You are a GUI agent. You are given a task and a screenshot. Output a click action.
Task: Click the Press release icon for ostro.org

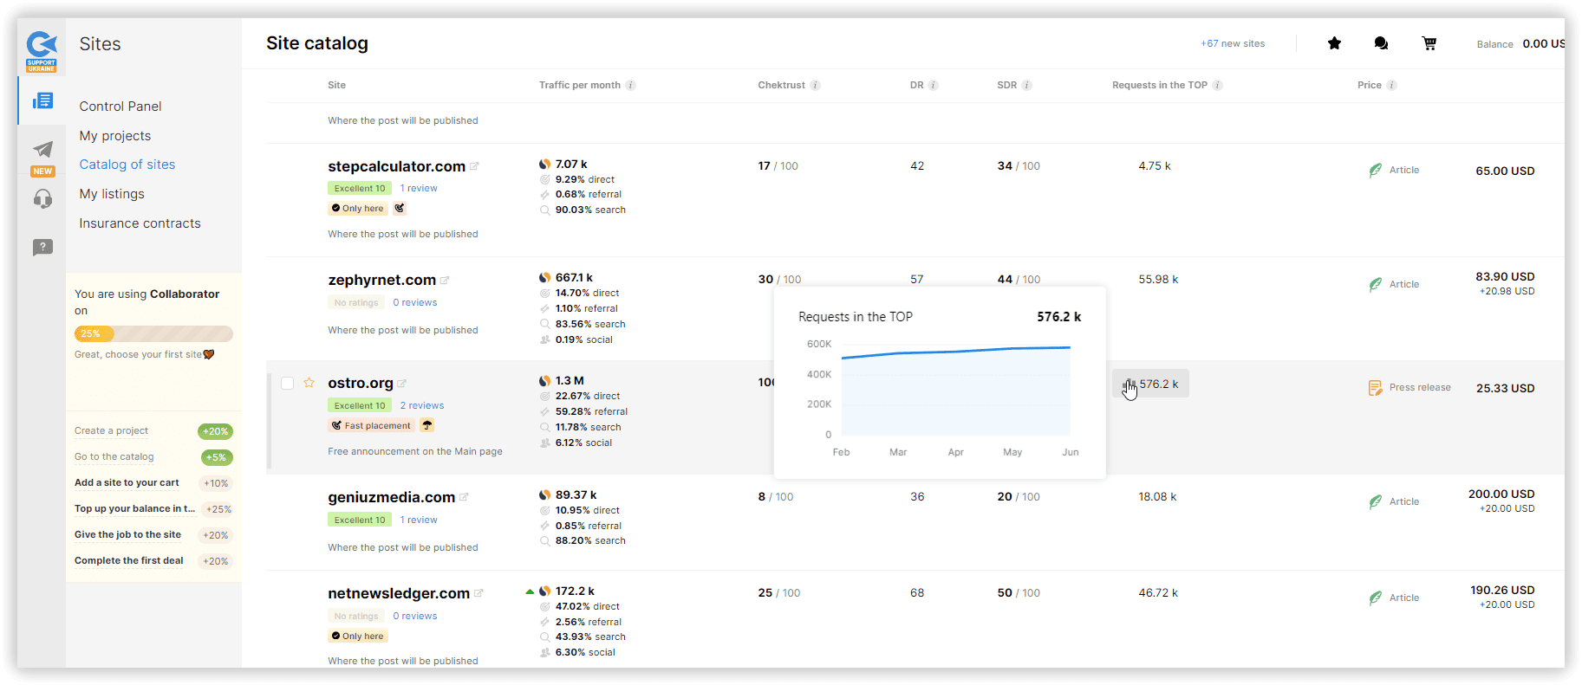(1376, 388)
